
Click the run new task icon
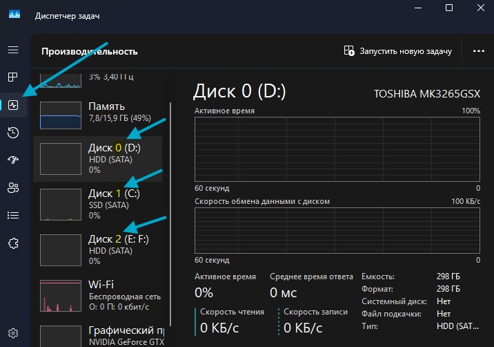[349, 50]
